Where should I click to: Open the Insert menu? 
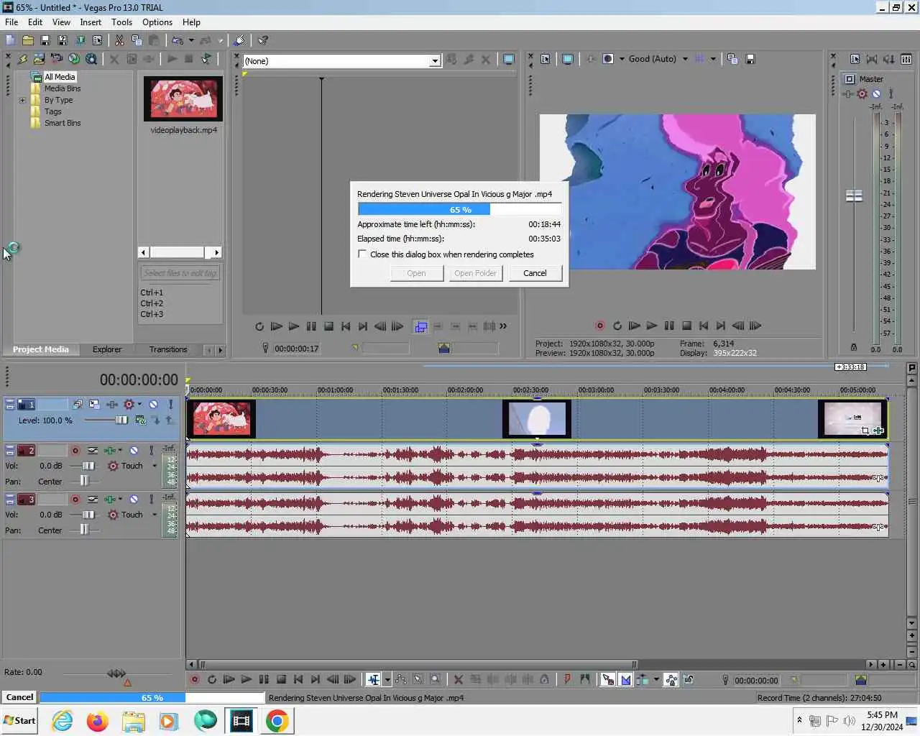pyautogui.click(x=91, y=22)
